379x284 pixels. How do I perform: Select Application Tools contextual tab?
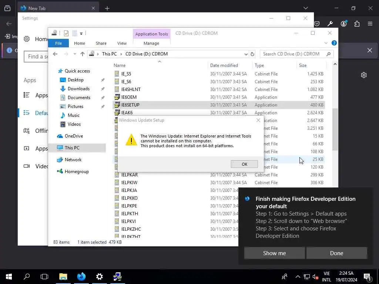[151, 34]
